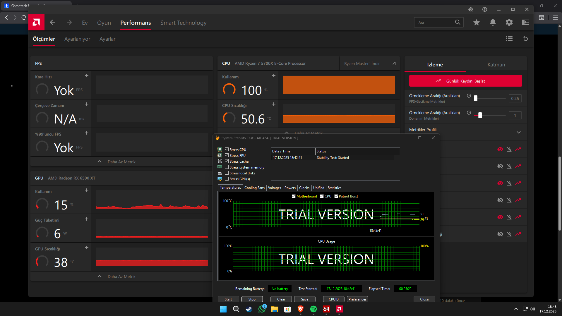Add CPU Kullanım metric with plus

pyautogui.click(x=274, y=75)
